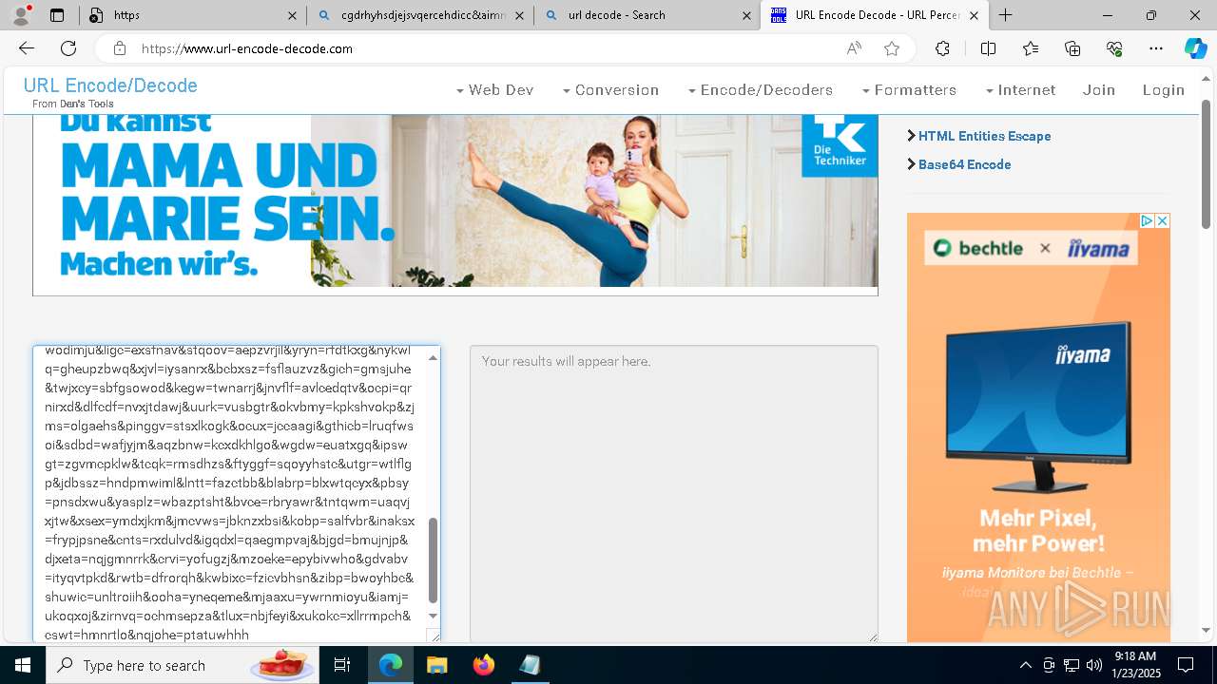Screen dimensions: 1217x684
Task: Toggle Split screen icon
Action: 988,48
